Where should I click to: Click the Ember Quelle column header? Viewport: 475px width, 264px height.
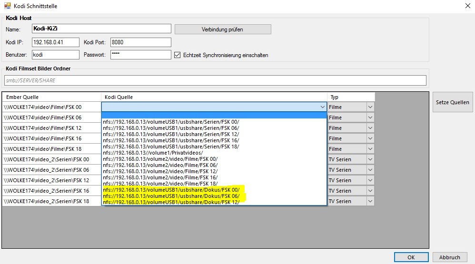(x=52, y=97)
